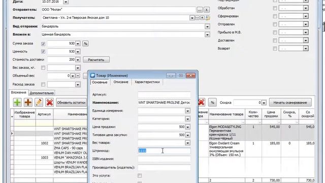
Task: Click the person icon beside Получатель
Action: [x=207, y=18]
